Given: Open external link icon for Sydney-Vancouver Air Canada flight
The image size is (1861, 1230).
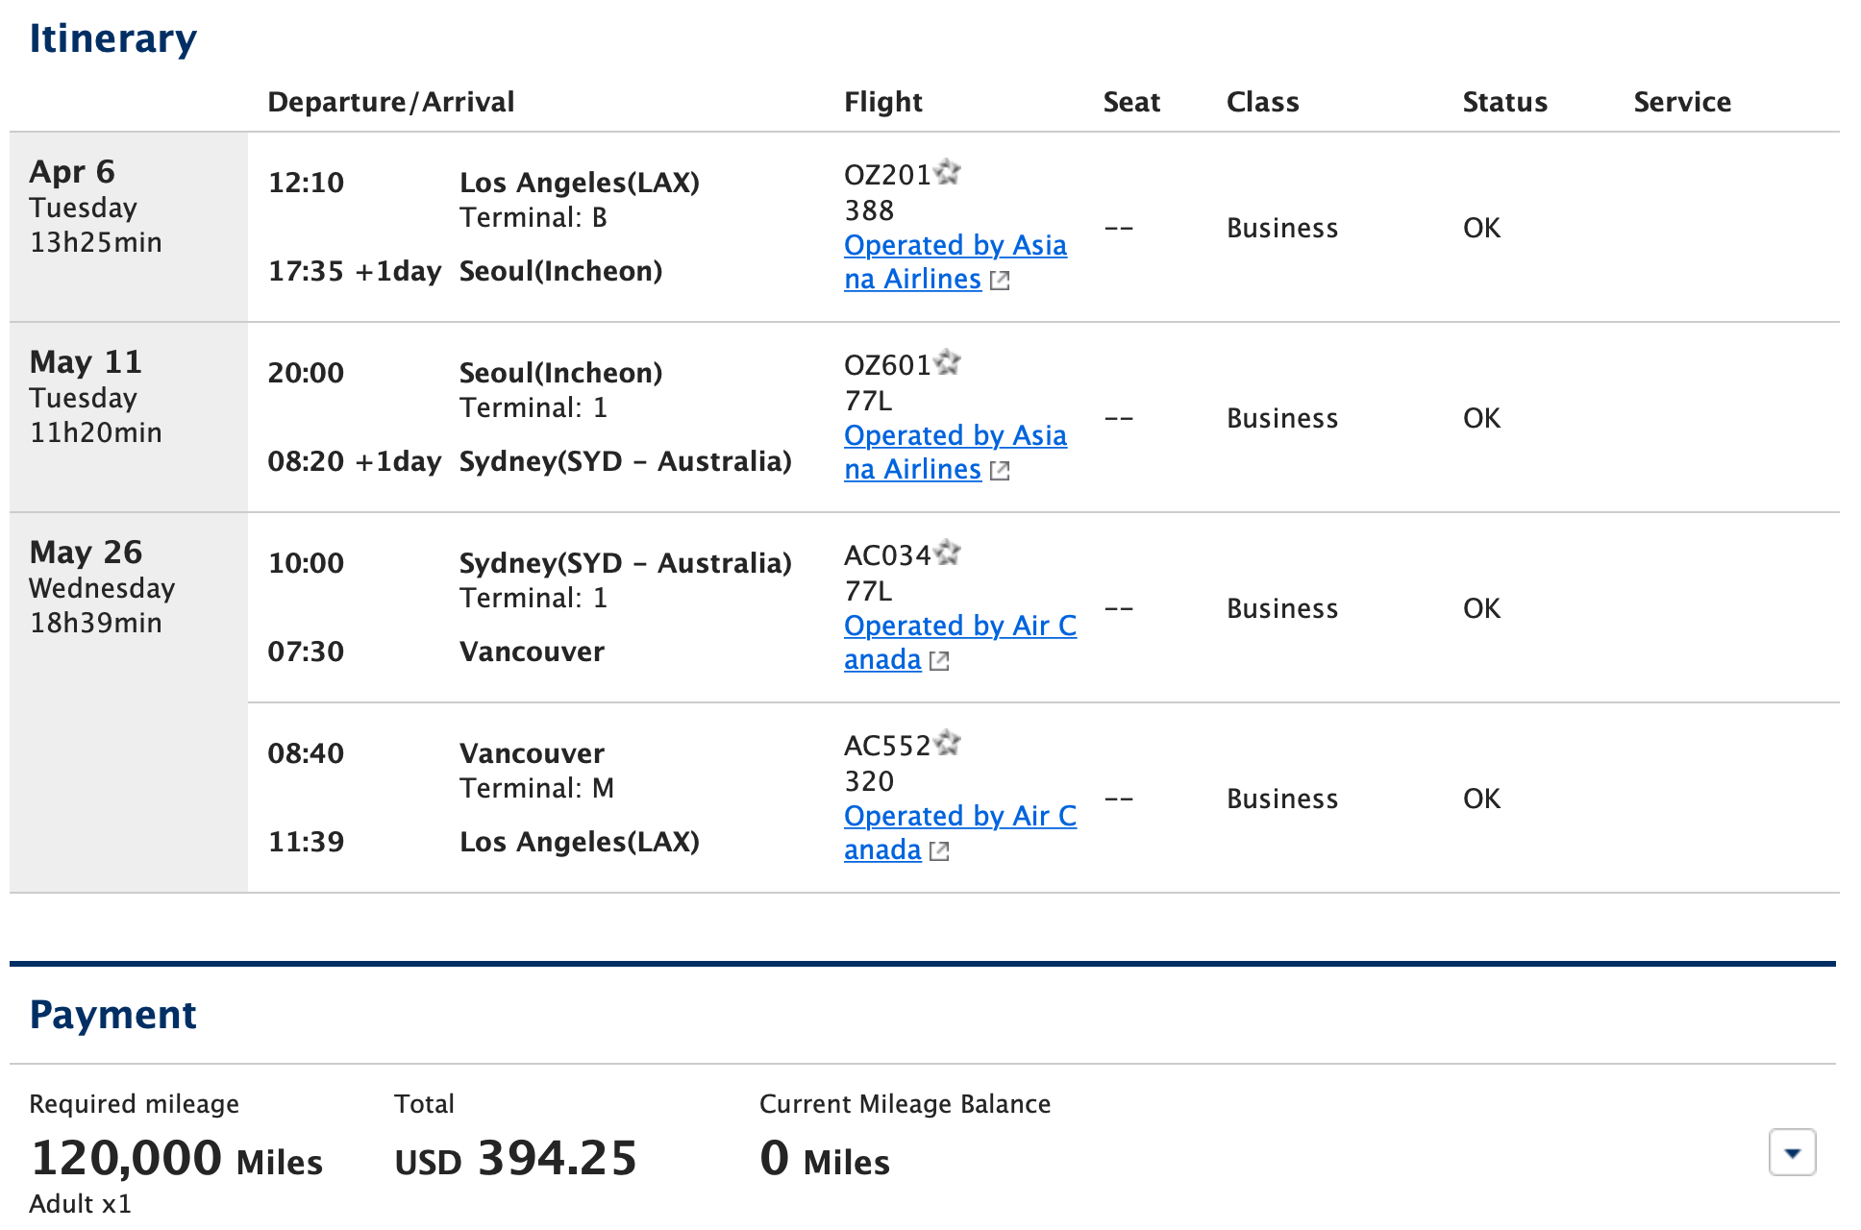Looking at the screenshot, I should tap(940, 660).
